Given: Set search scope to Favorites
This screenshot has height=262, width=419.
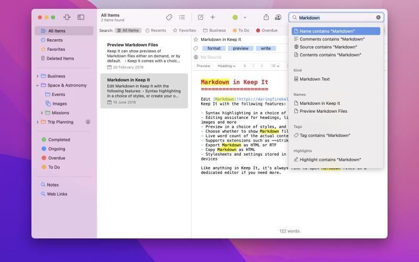Looking at the screenshot, I should tap(184, 30).
